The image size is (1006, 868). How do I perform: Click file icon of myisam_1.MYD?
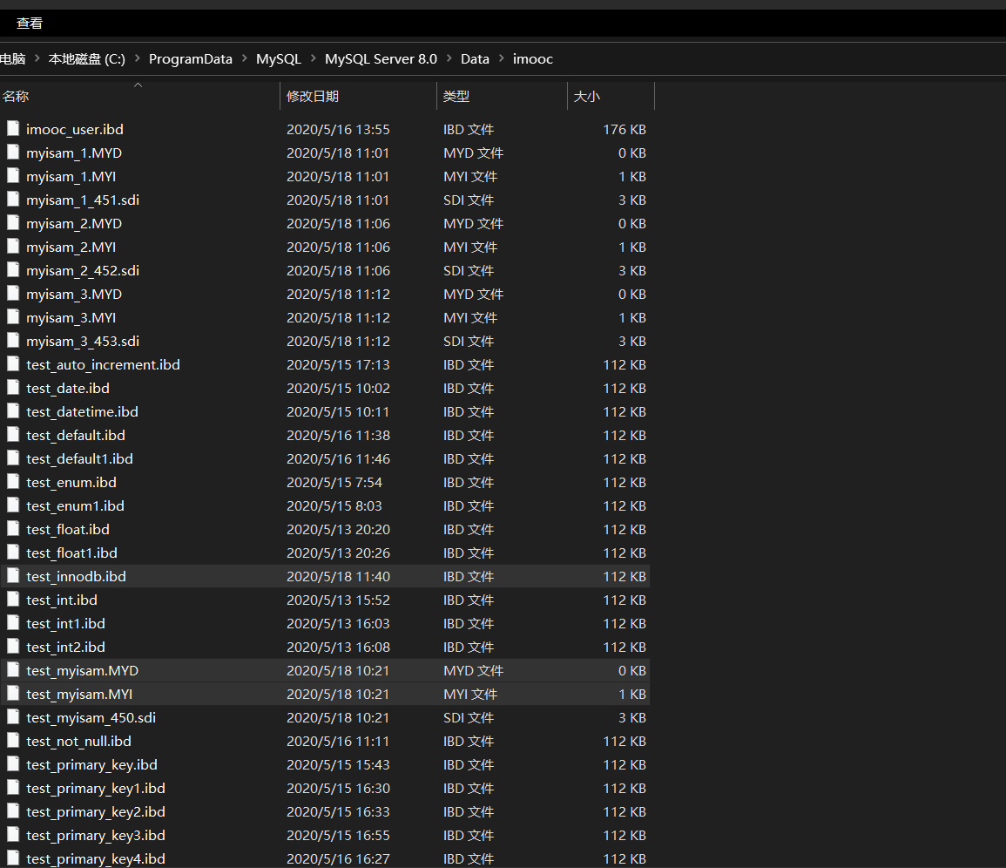13,153
